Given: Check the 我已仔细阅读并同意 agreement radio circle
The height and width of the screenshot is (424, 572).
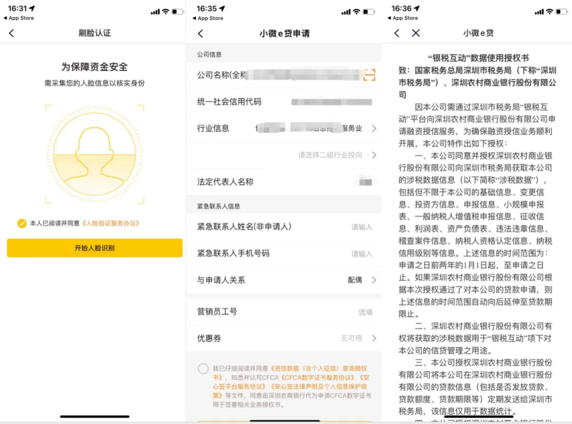Looking at the screenshot, I should (203, 368).
